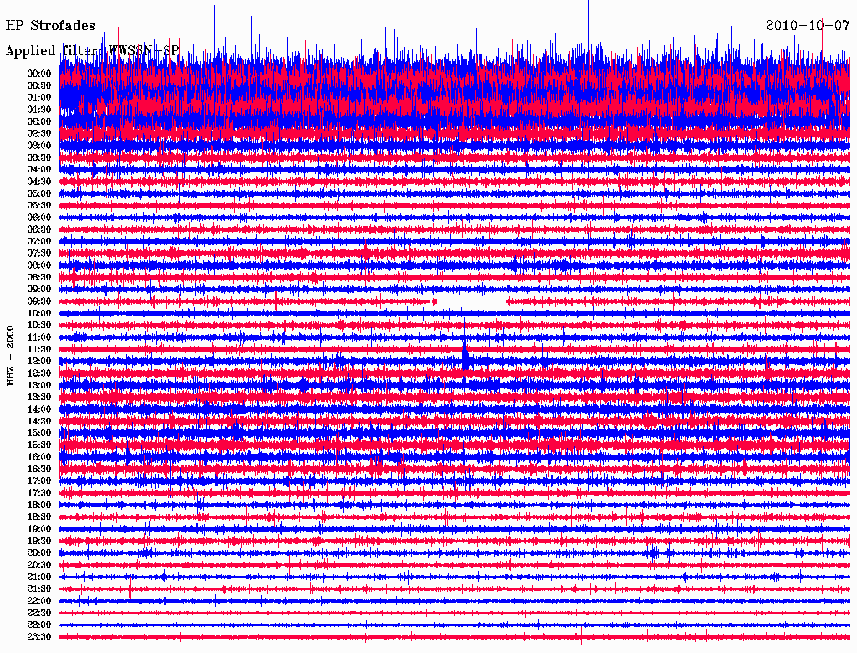Click the 23:00 time label
This screenshot has width=857, height=653.
[x=39, y=625]
